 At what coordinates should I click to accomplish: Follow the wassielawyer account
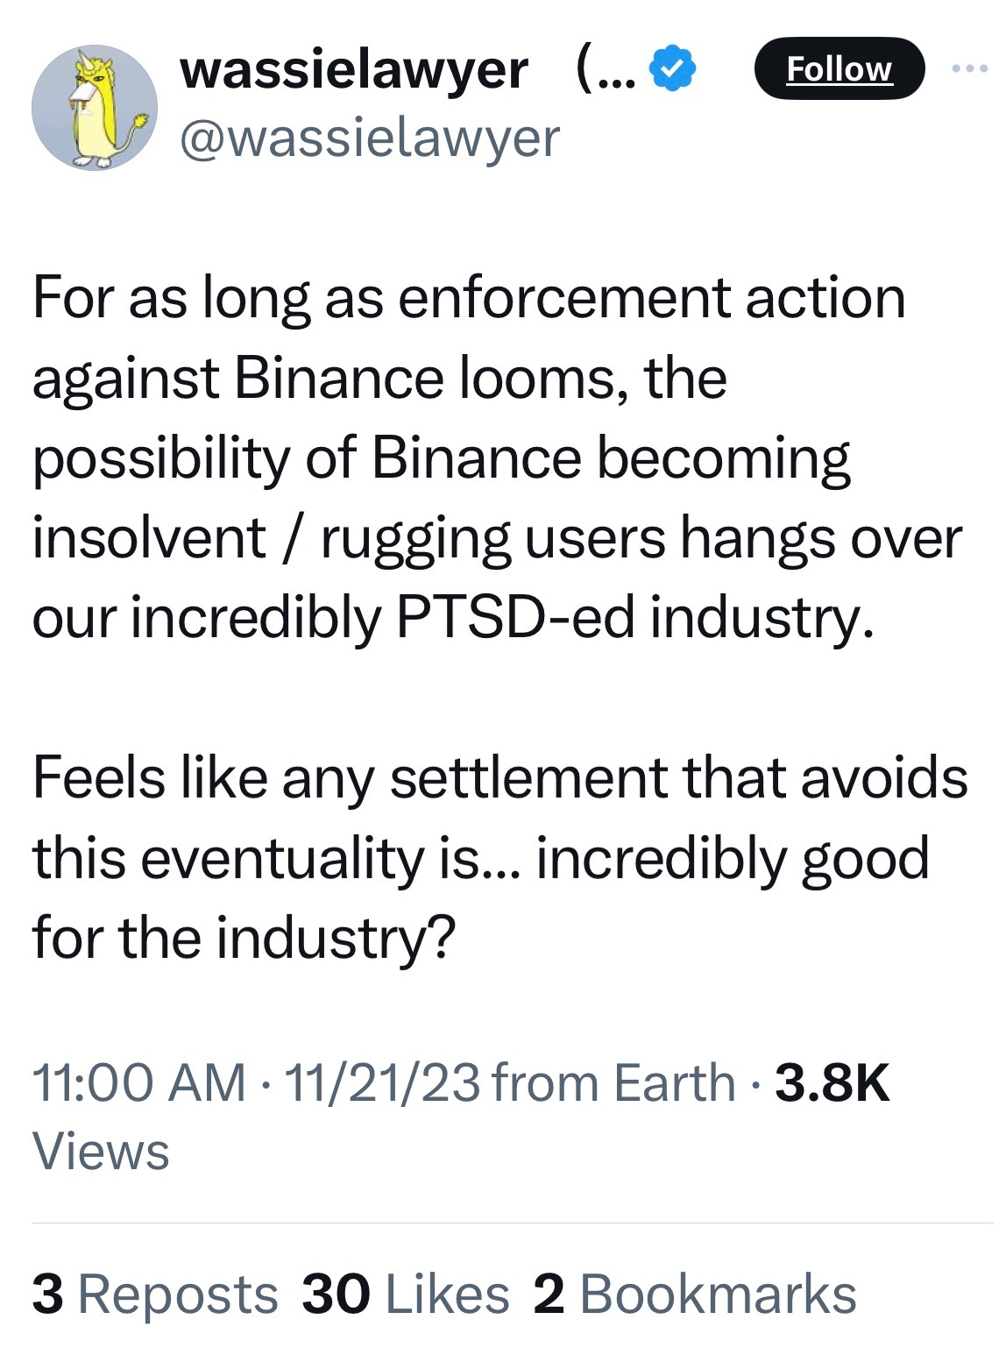click(x=839, y=68)
